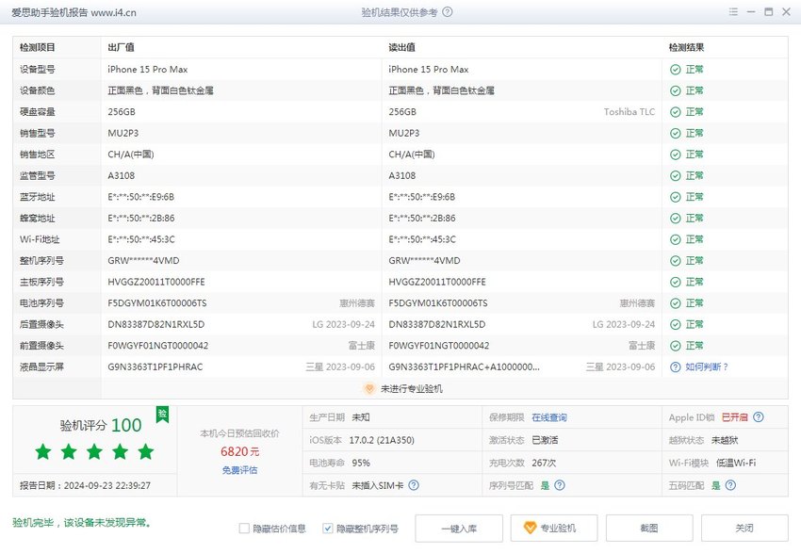The height and width of the screenshot is (554, 801).
Task: Click the 如何判断？ link
Action: point(707,367)
